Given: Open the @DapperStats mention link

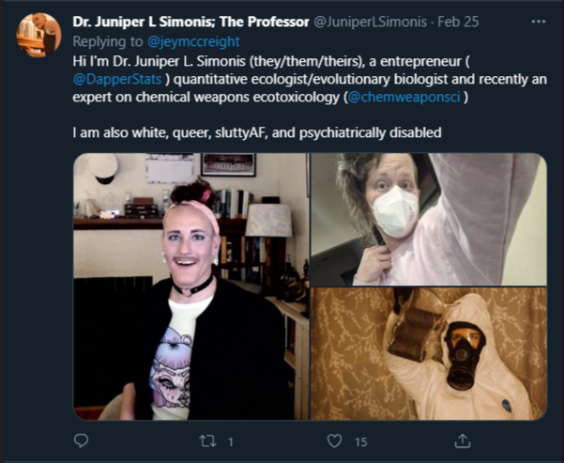Looking at the screenshot, I should [117, 79].
